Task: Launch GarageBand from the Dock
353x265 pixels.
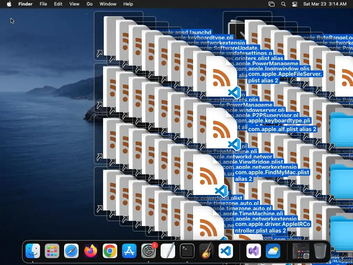Action: (x=206, y=251)
